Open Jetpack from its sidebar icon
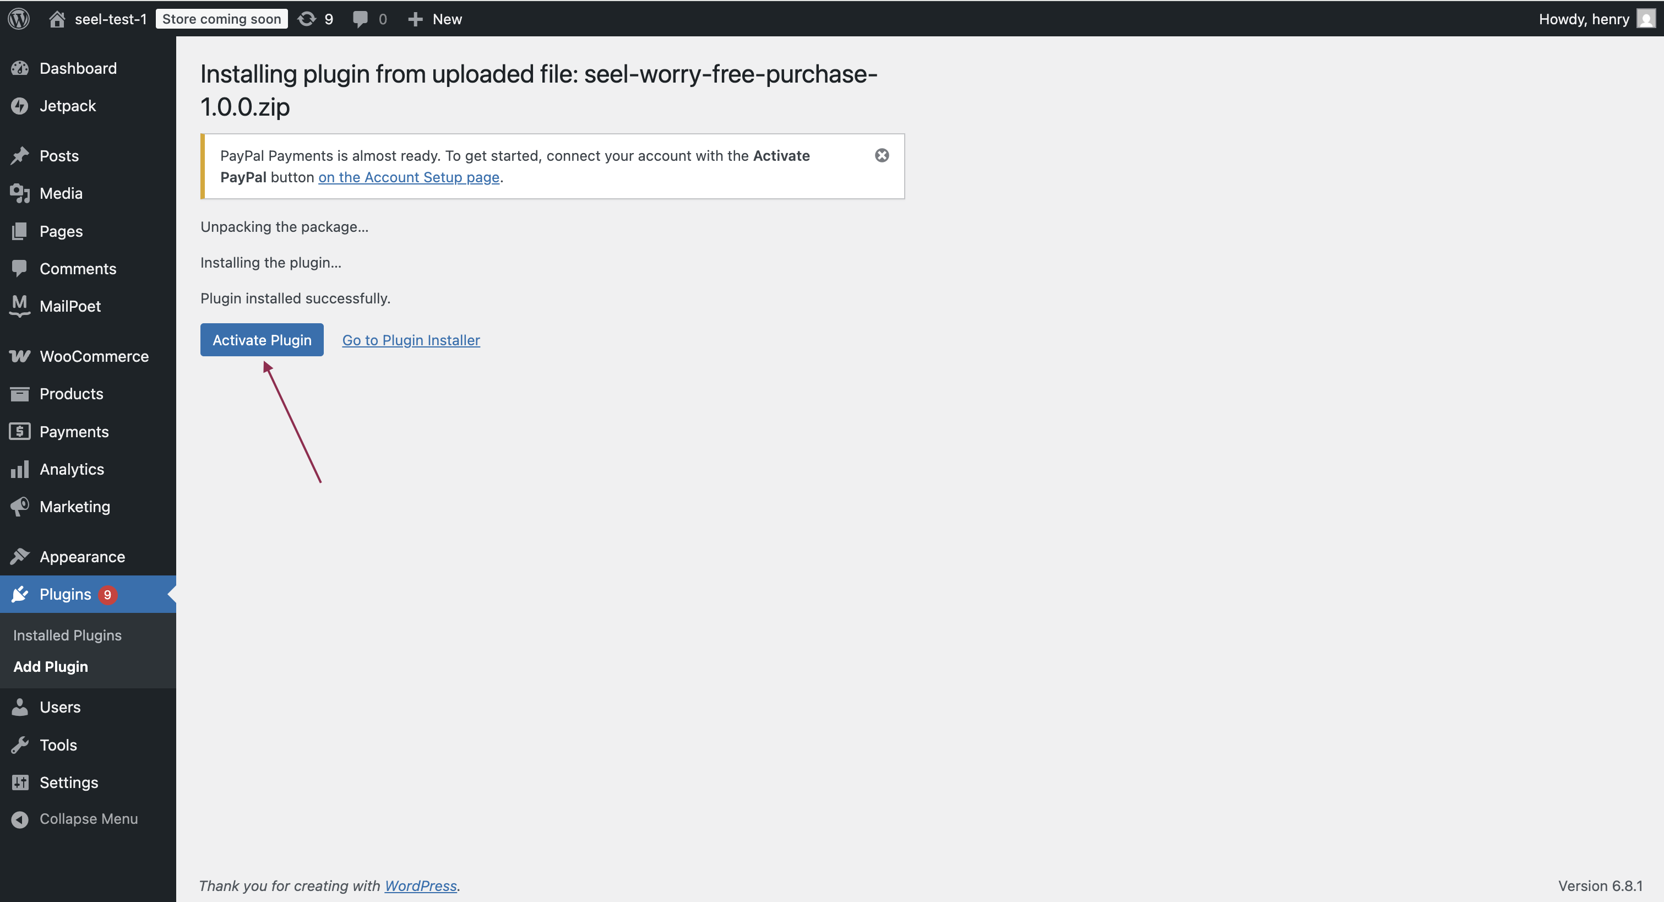Viewport: 1664px width, 902px height. 20,105
